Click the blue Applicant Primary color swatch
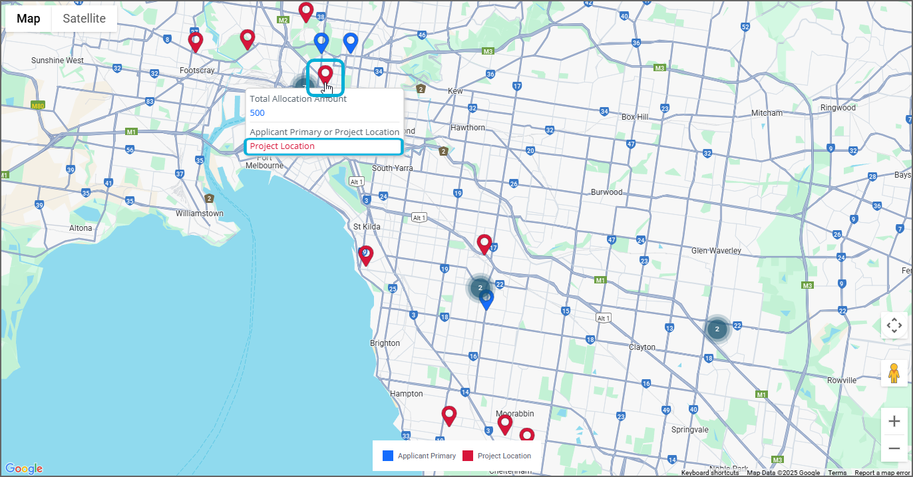This screenshot has width=913, height=477. tap(388, 456)
